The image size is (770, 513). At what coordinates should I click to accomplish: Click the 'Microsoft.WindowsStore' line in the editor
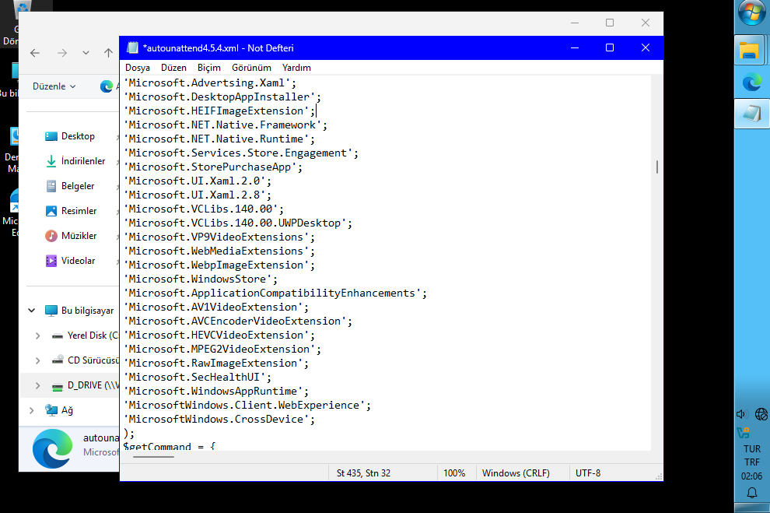click(x=201, y=279)
